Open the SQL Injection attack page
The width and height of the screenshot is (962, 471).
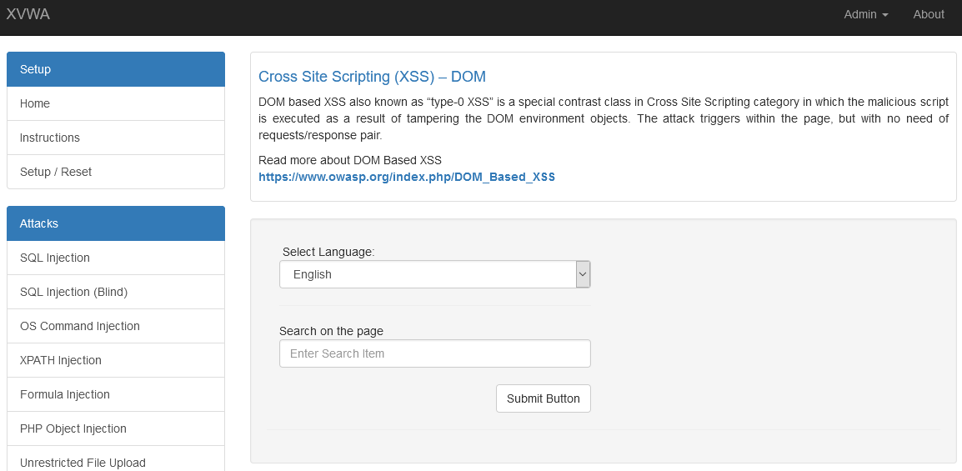55,258
